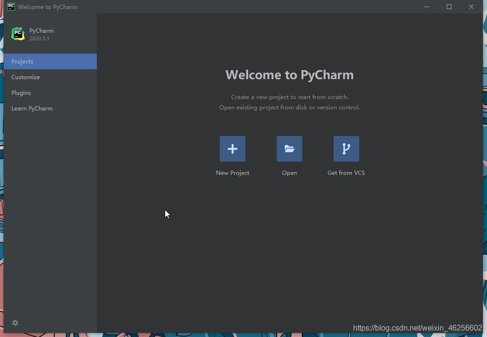This screenshot has height=337, width=487.
Task: Click the New Project plus icon
Action: click(x=232, y=149)
